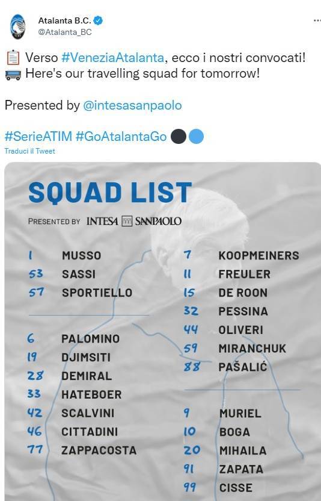Click the Intesa Sanpaolo logo in the image

click(x=134, y=221)
